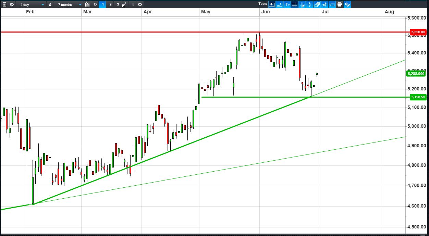This screenshot has height=236, width=429.
Task: Select the D default layout tab
Action: pos(96,4)
